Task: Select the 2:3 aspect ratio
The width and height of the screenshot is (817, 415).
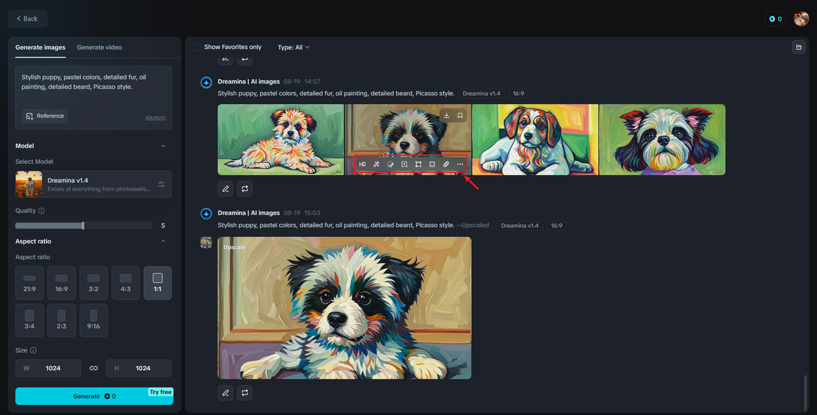Action: pyautogui.click(x=61, y=321)
